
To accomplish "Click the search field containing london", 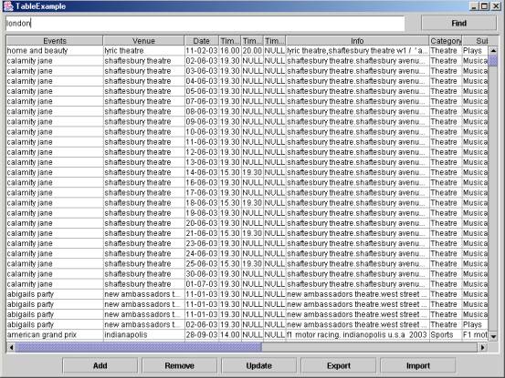I will [205, 24].
